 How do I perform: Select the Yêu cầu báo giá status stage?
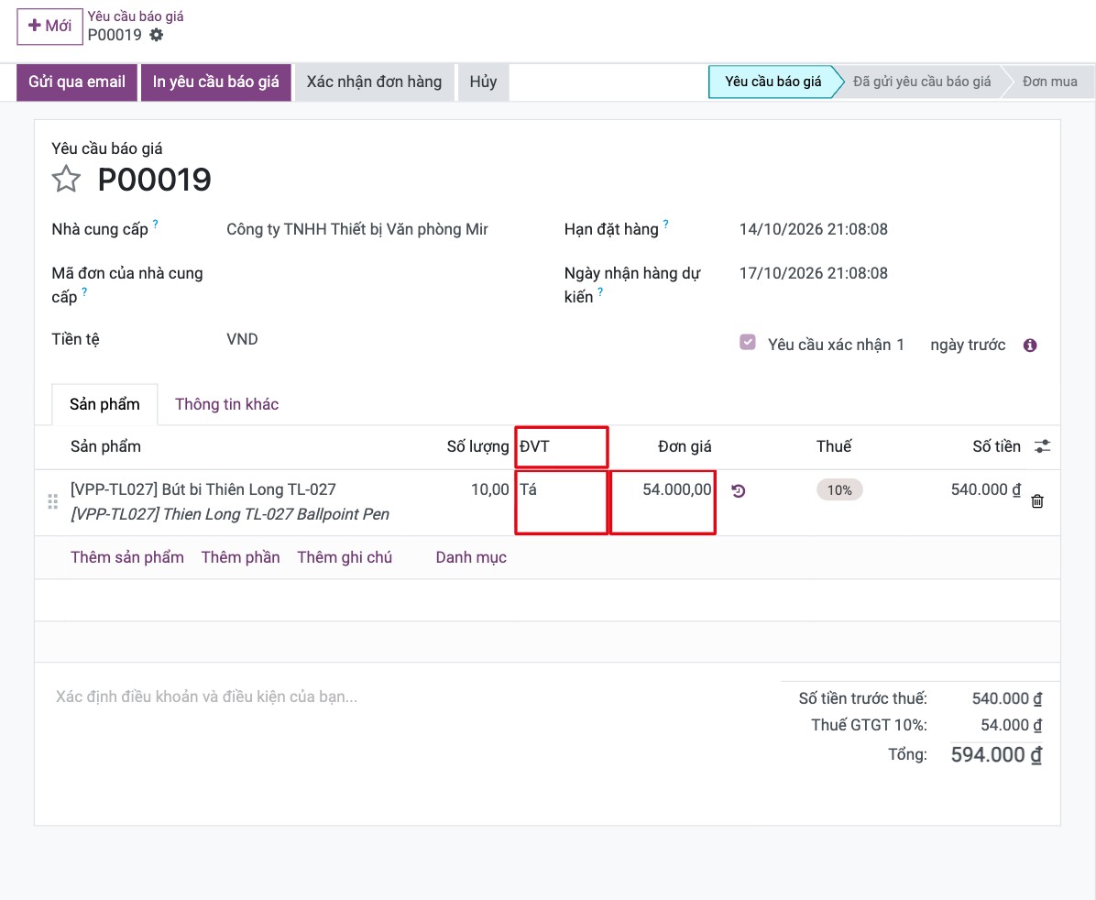click(772, 82)
